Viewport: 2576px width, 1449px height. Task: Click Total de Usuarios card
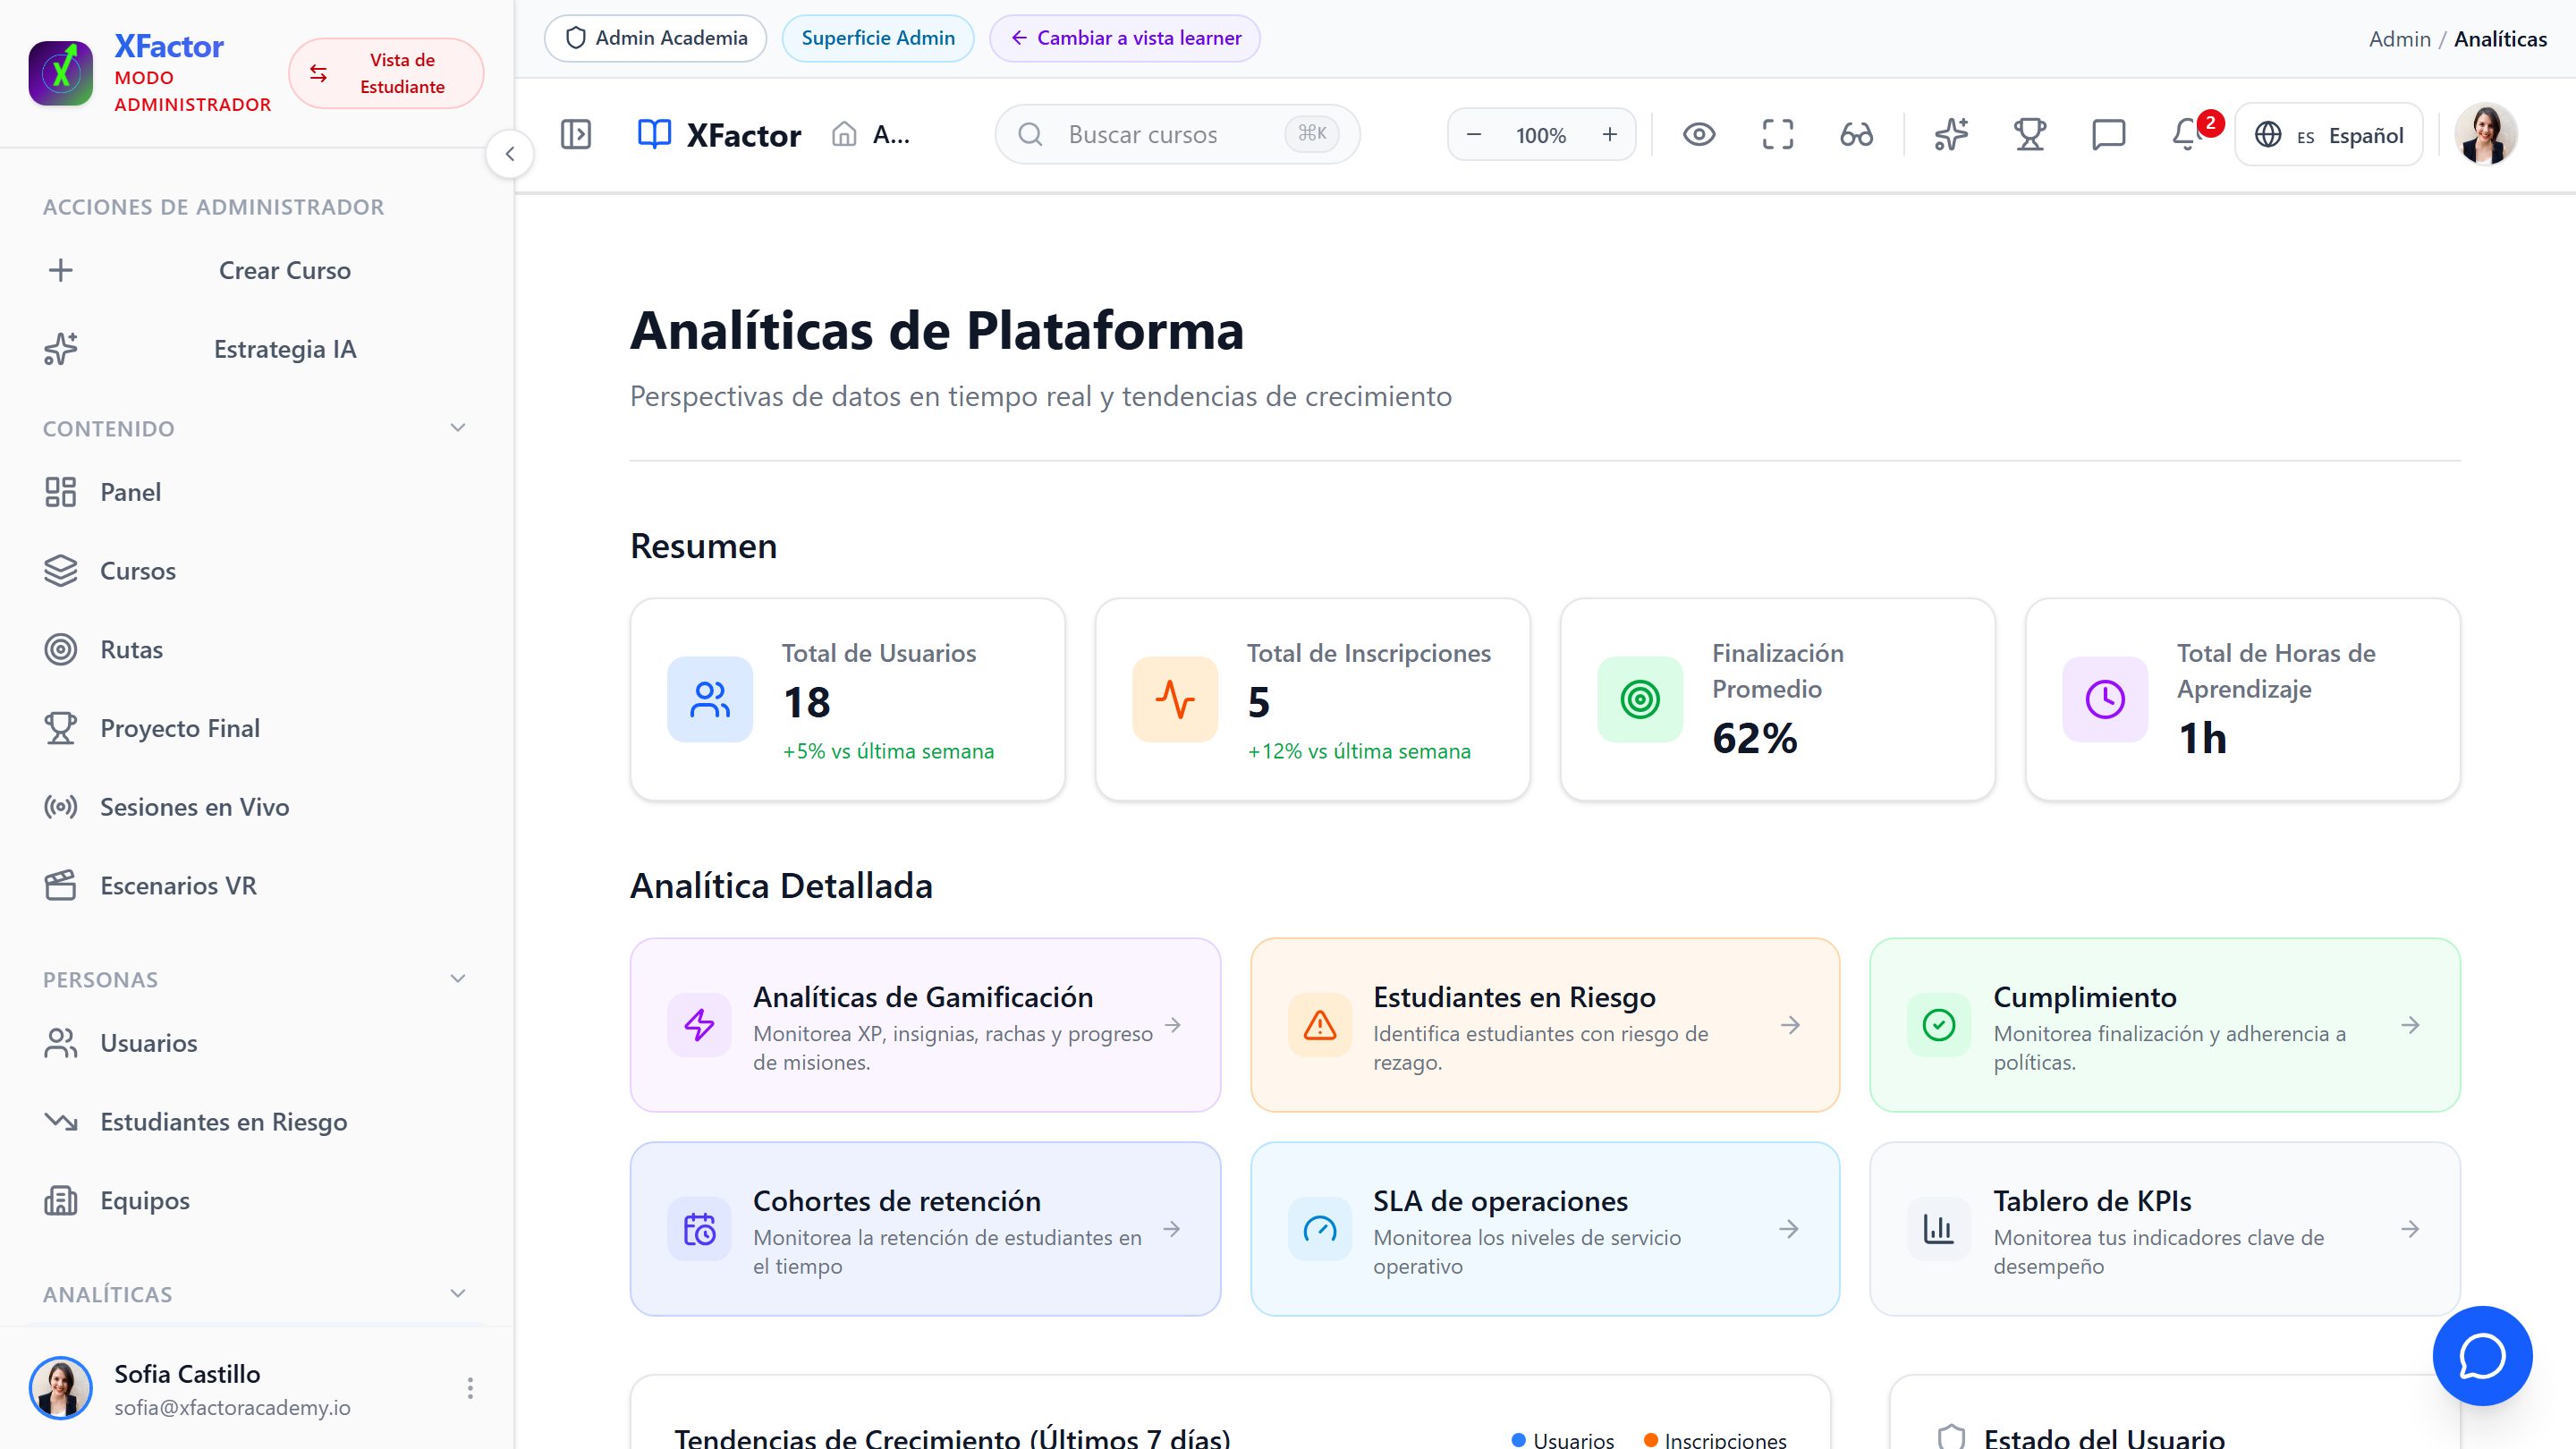coord(848,699)
